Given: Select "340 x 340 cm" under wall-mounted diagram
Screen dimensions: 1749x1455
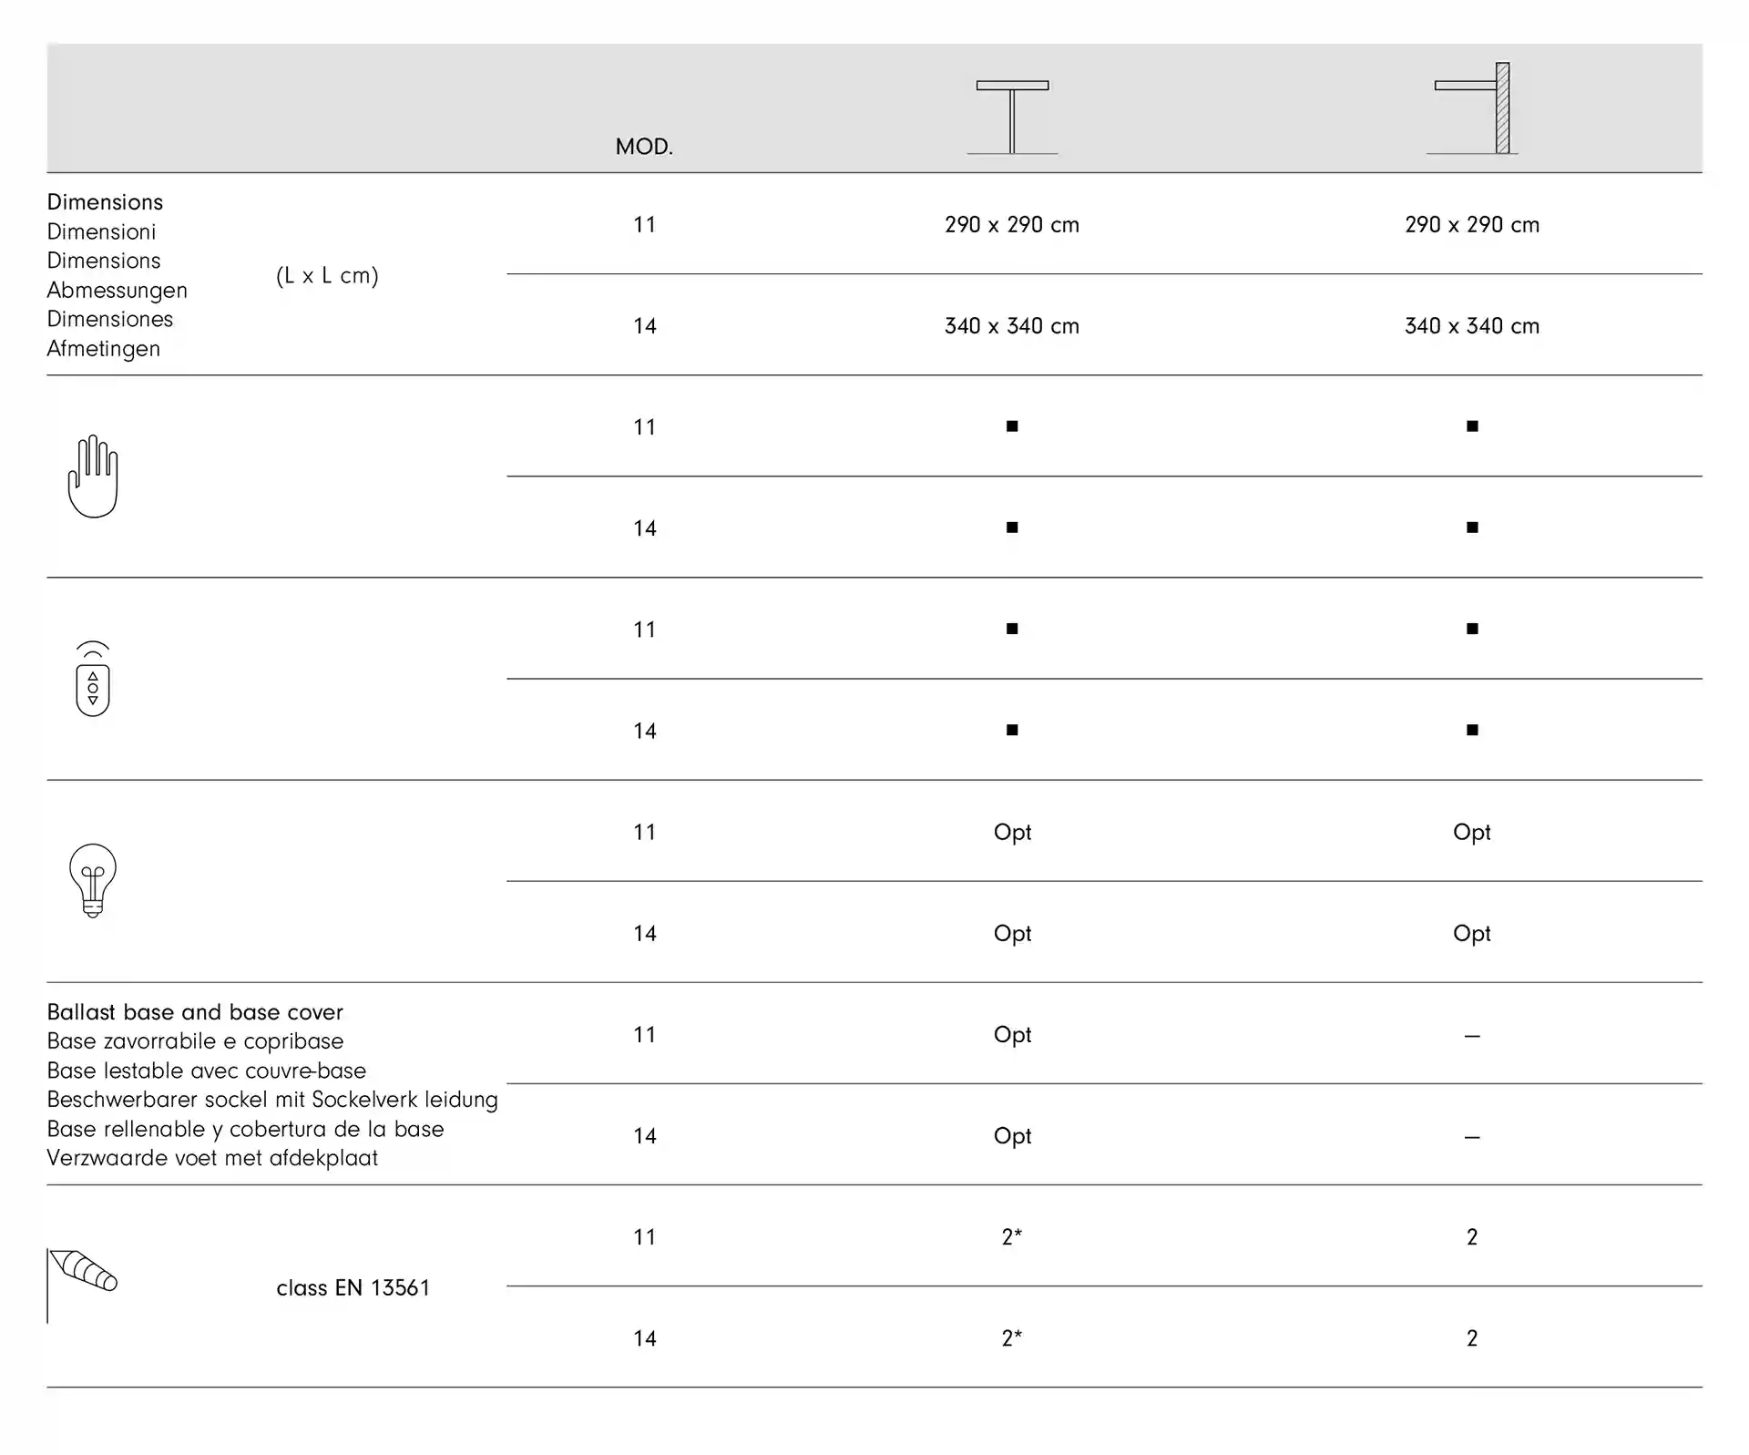Looking at the screenshot, I should [x=1472, y=326].
